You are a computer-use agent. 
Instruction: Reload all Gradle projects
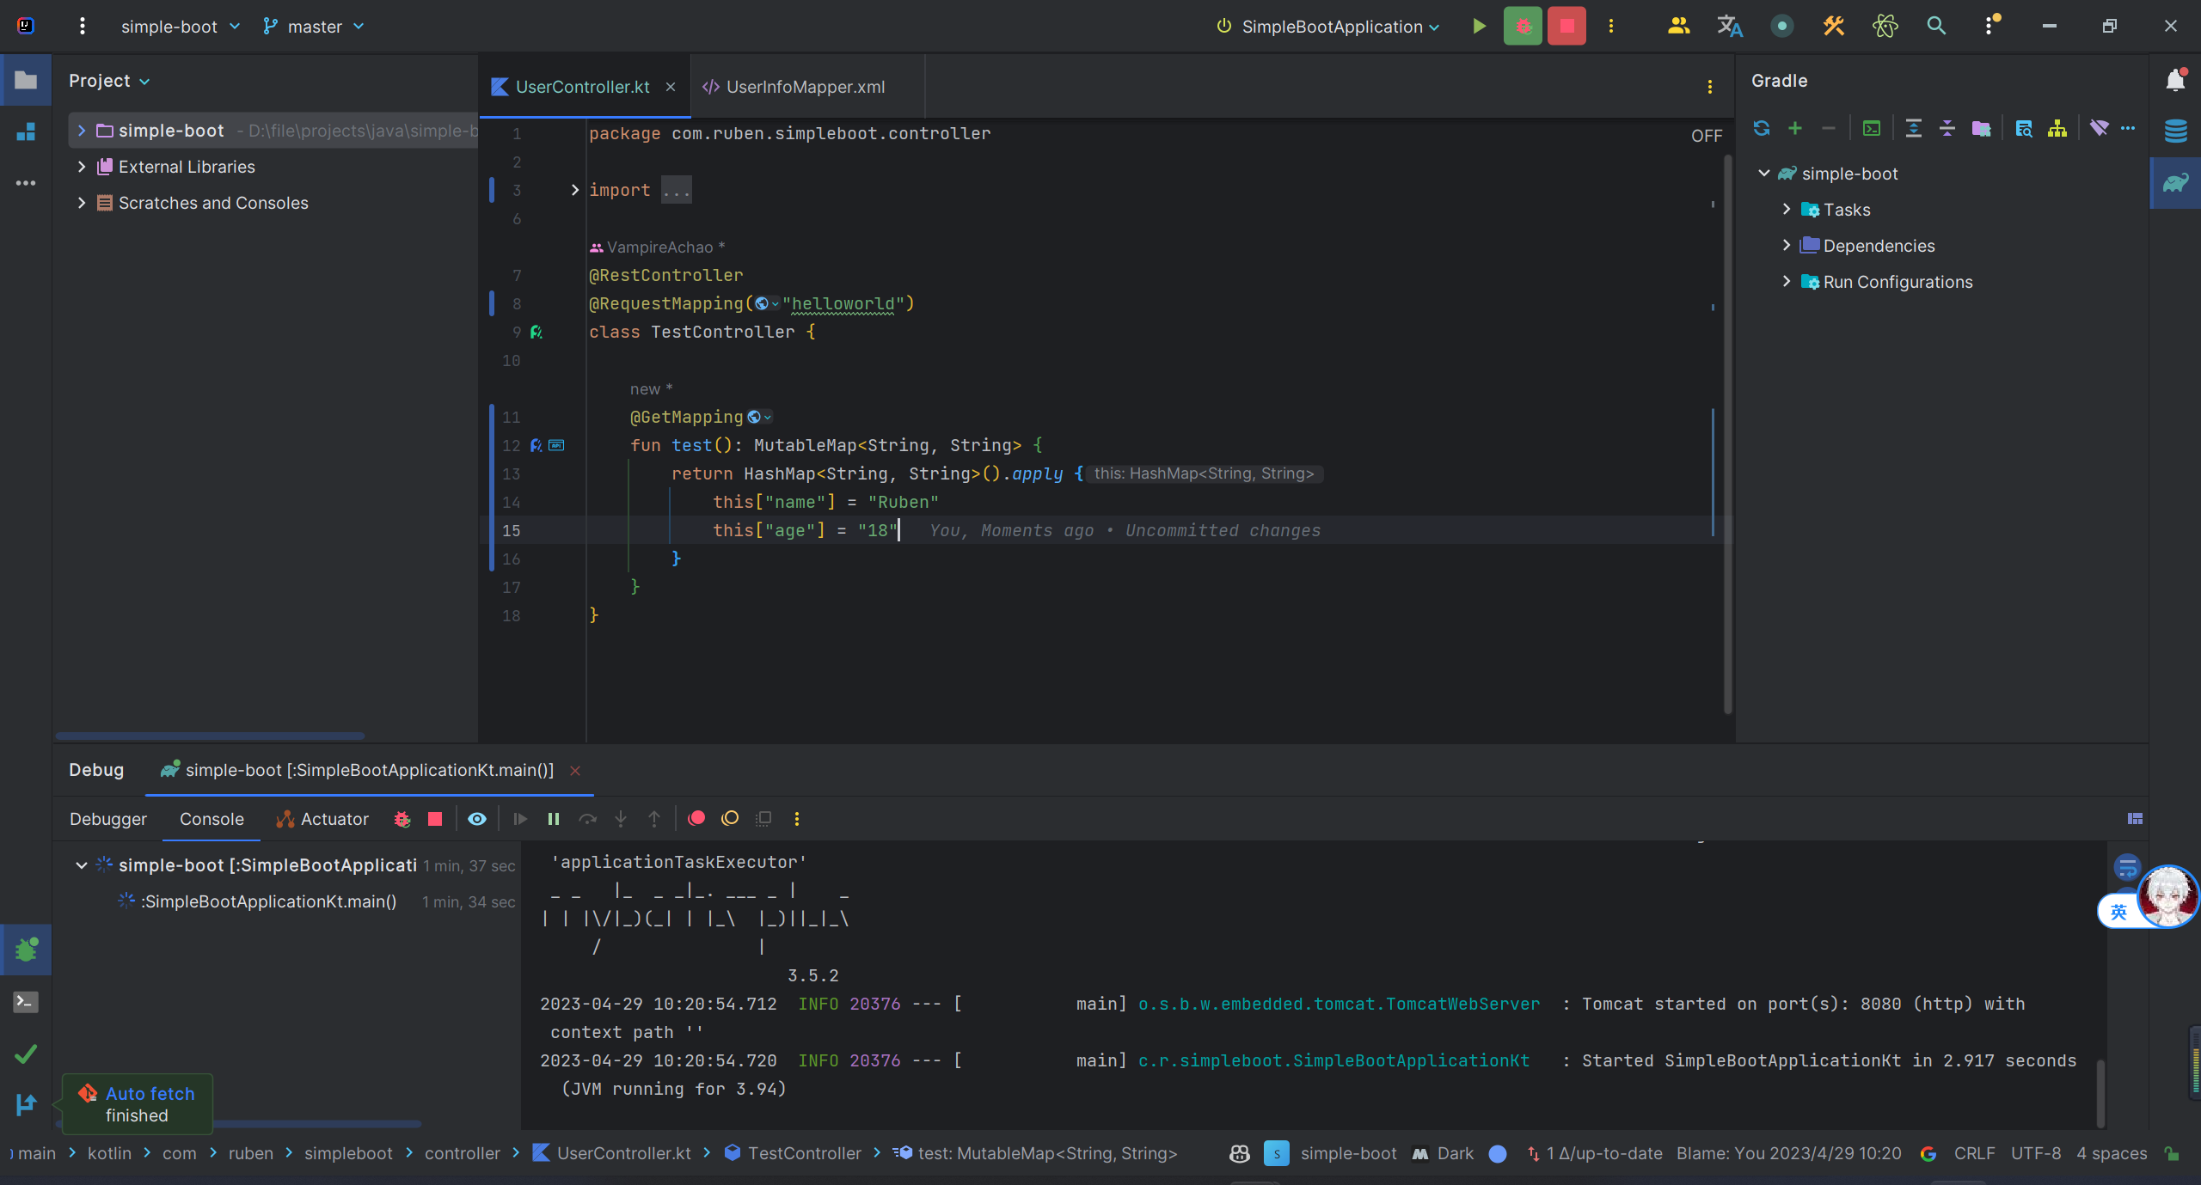[x=1762, y=129]
